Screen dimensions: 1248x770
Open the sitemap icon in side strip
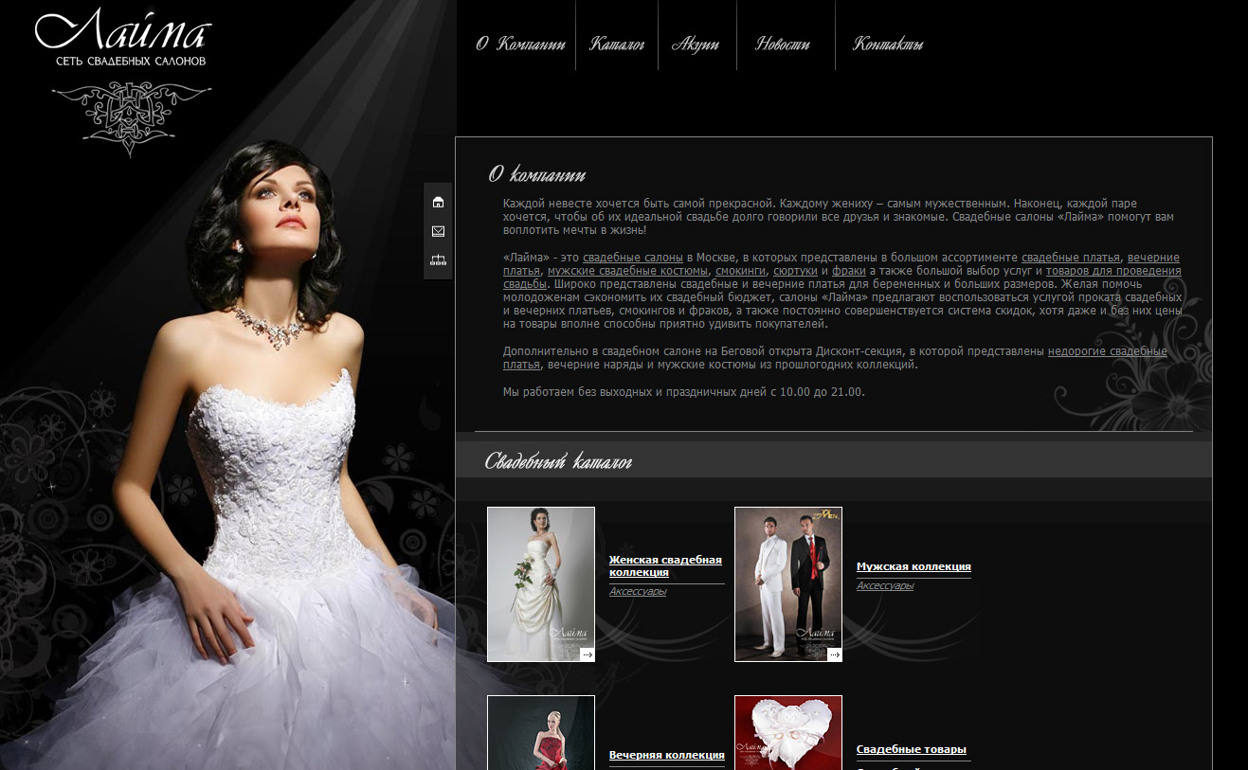[438, 260]
